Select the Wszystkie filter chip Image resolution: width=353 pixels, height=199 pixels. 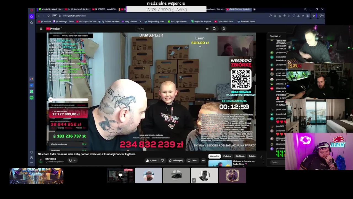(x=214, y=156)
